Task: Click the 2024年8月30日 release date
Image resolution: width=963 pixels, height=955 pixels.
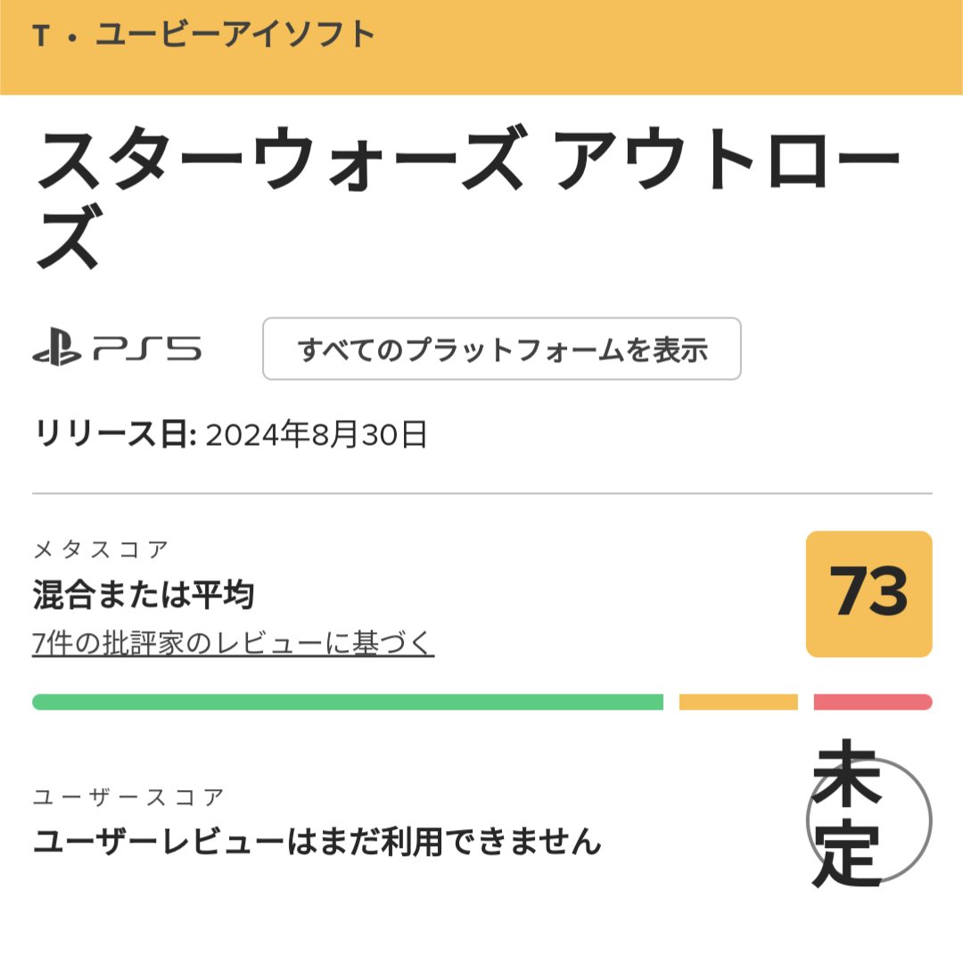Action: (x=317, y=435)
